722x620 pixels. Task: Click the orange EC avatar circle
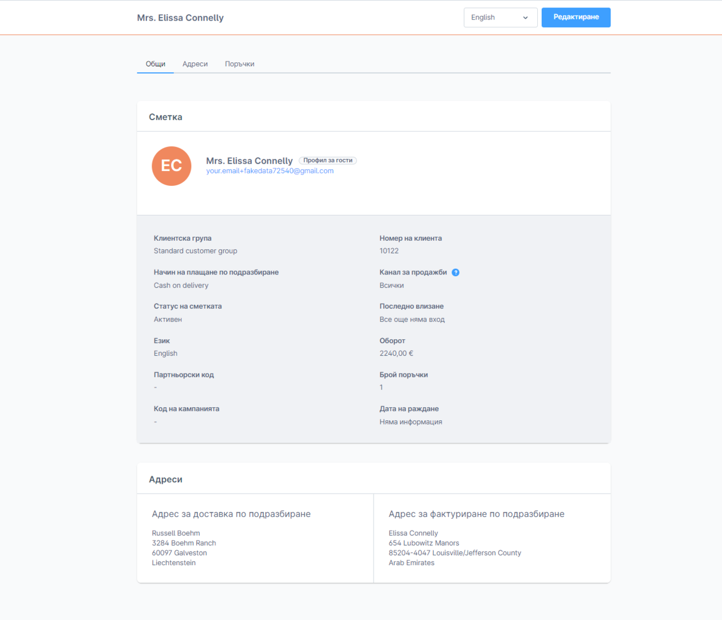pos(171,166)
